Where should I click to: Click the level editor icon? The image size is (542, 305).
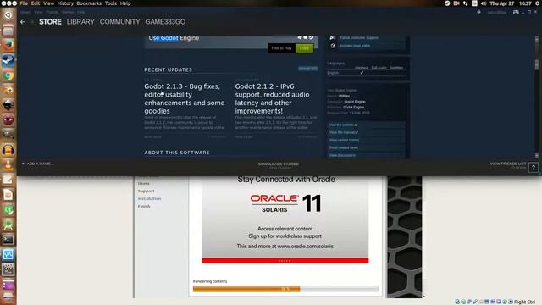click(333, 45)
